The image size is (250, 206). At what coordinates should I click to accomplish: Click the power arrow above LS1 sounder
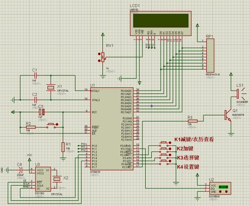(x=231, y=74)
